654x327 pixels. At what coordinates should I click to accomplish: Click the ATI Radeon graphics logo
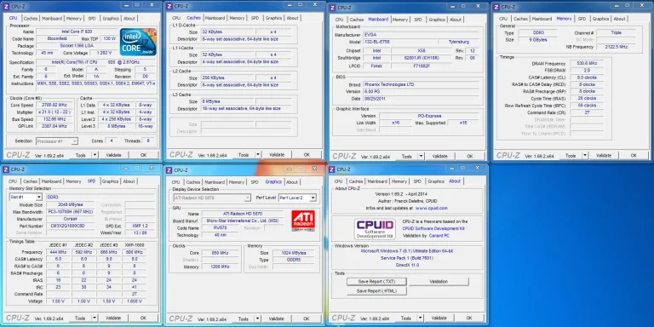click(x=303, y=221)
